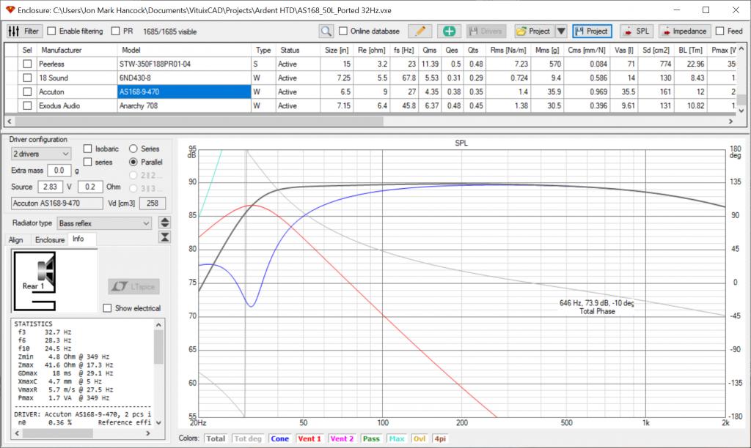Select the Exodus Audio driver row checkbox
Viewport: 751px width, 448px height.
coord(27,105)
